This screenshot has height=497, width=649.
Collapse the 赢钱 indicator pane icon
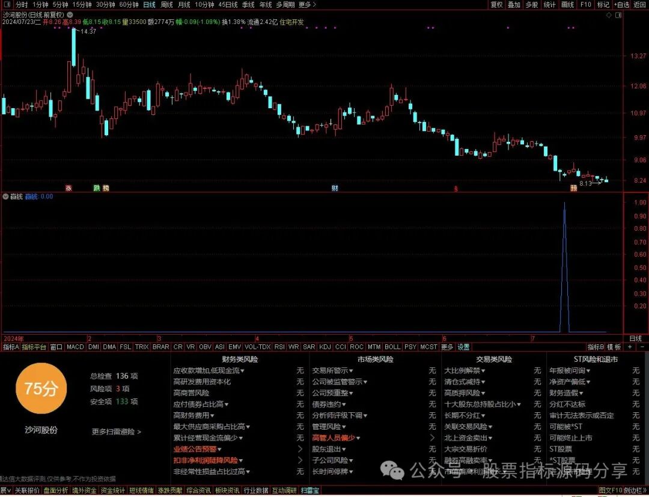click(x=6, y=196)
